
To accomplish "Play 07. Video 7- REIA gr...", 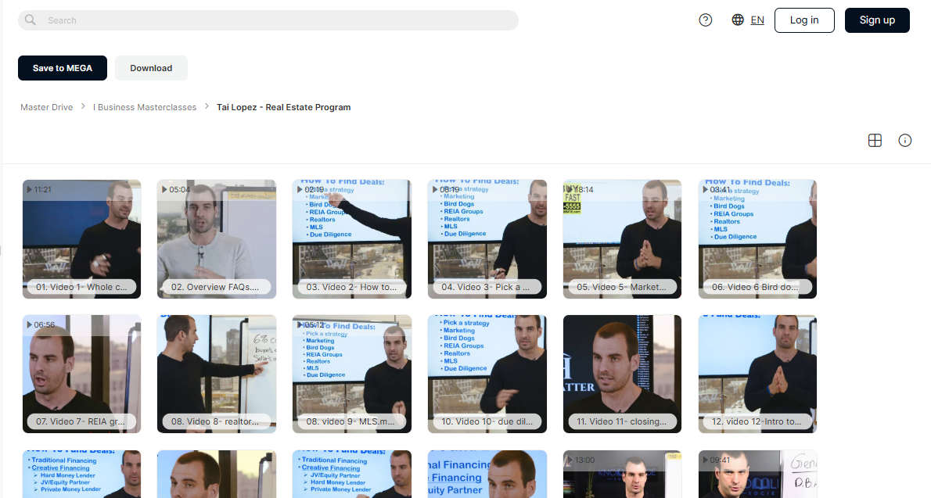I will click(x=81, y=374).
